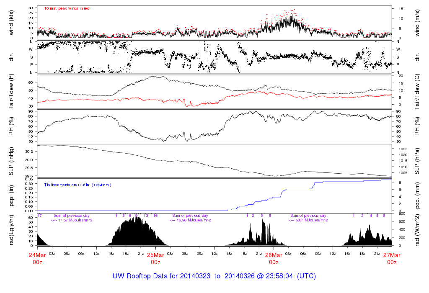Click the "pcp. (mm)" axis label

pos(417,196)
